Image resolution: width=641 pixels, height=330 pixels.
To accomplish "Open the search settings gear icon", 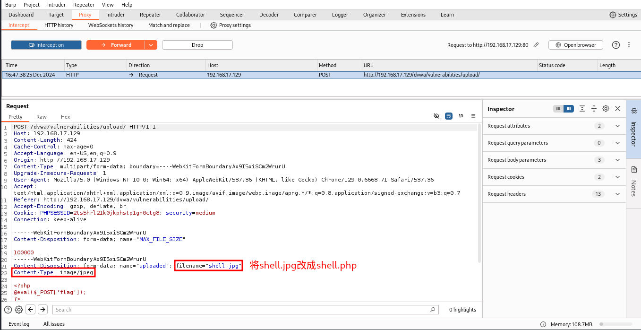I will point(19,310).
